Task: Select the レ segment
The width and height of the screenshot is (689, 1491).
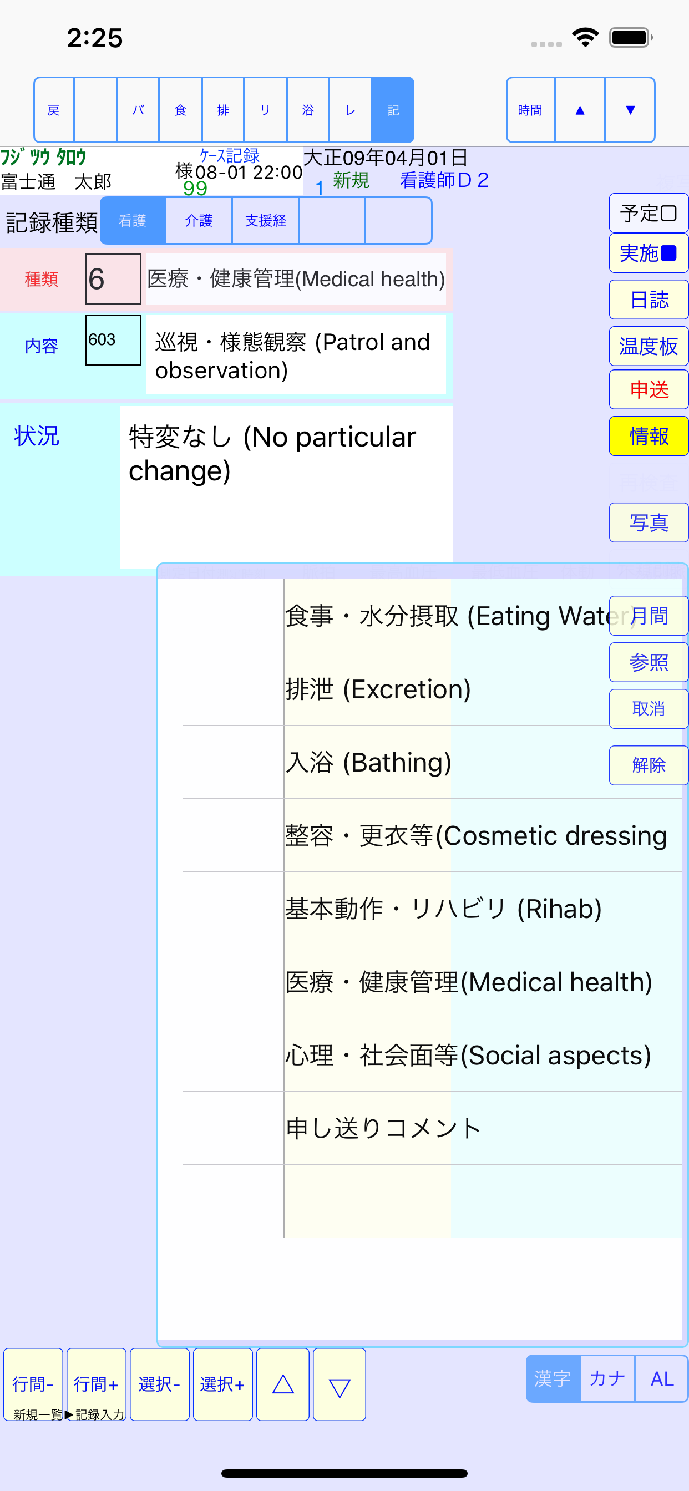Action: 350,110
